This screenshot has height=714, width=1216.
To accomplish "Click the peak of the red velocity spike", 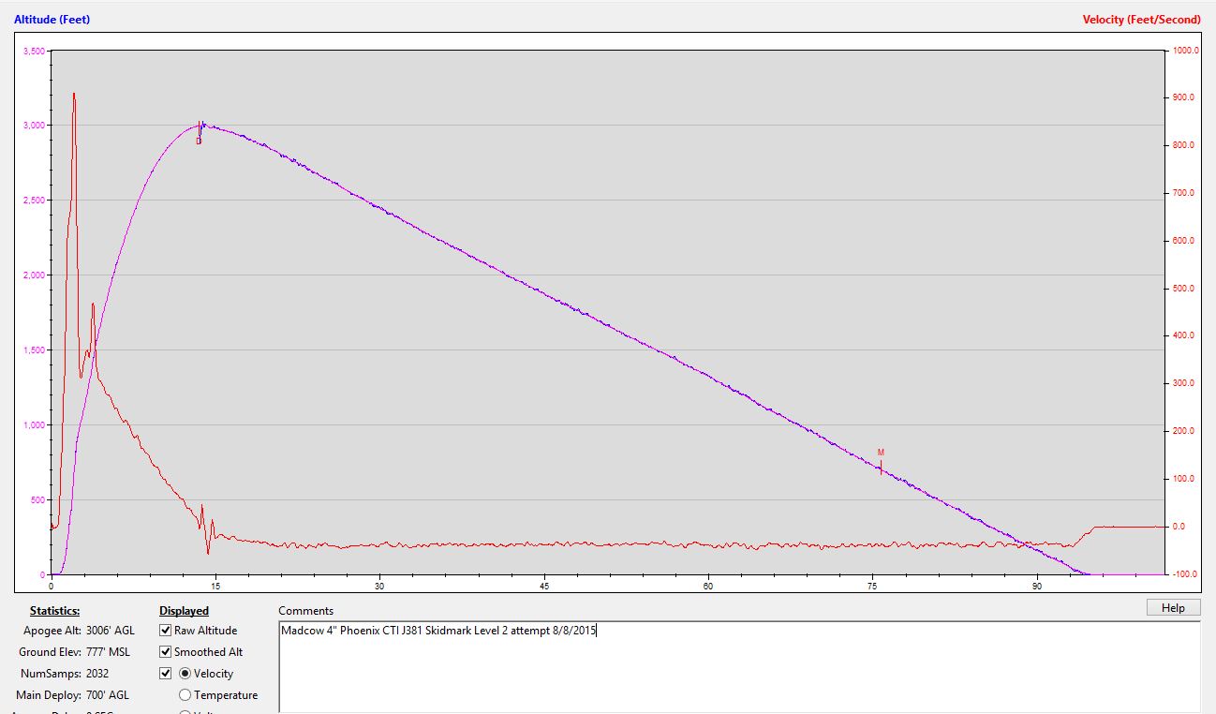I will pos(74,94).
